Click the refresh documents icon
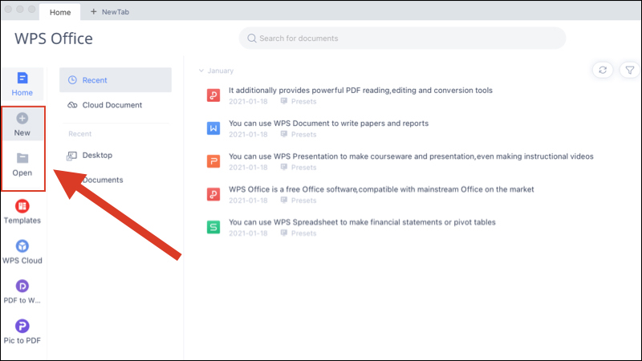This screenshot has height=361, width=642. coord(603,71)
